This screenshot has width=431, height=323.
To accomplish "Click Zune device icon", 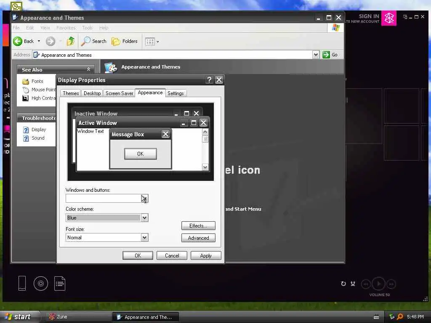I will (22, 283).
